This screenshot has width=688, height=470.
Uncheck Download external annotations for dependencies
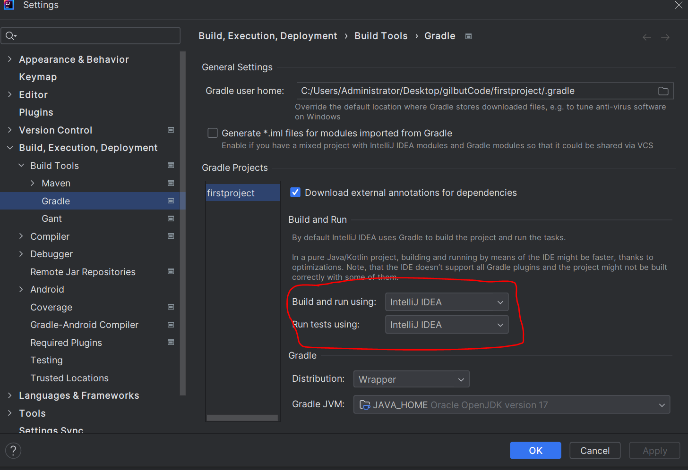(x=295, y=192)
